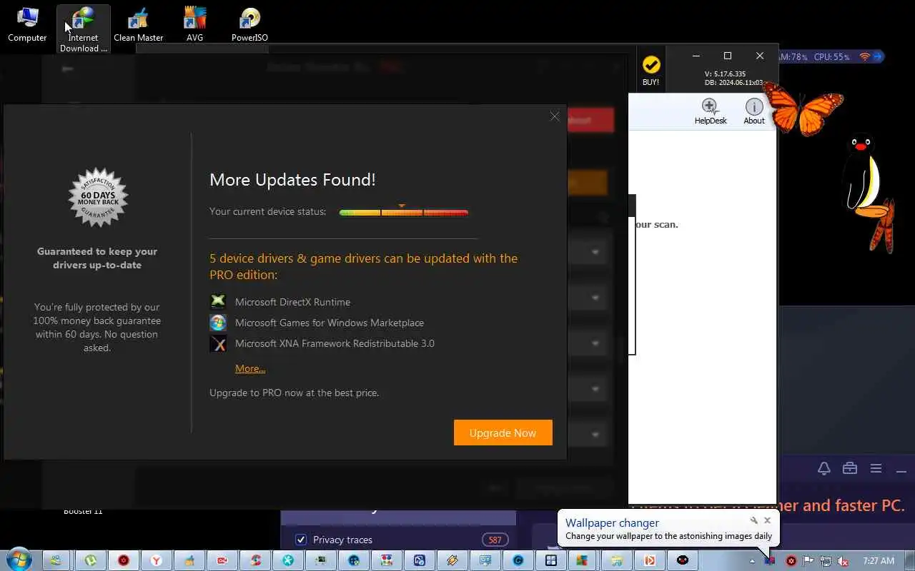
Task: Dismiss the Wallpaper changer popup
Action: click(x=767, y=520)
